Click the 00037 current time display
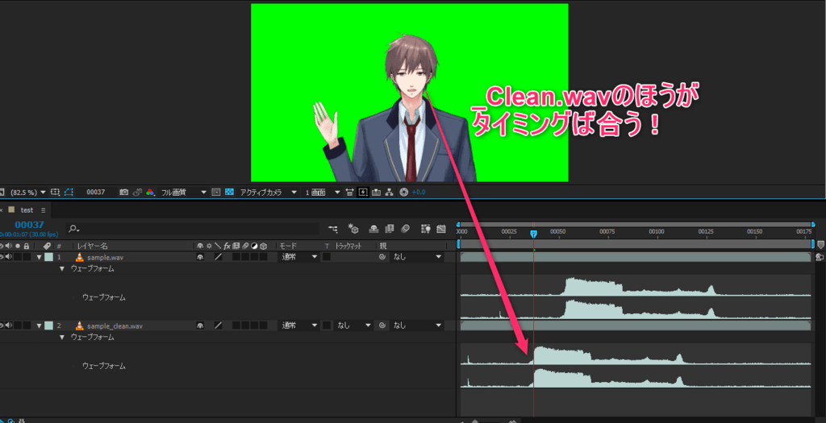Screen dimensions: 826x423 [x=28, y=226]
